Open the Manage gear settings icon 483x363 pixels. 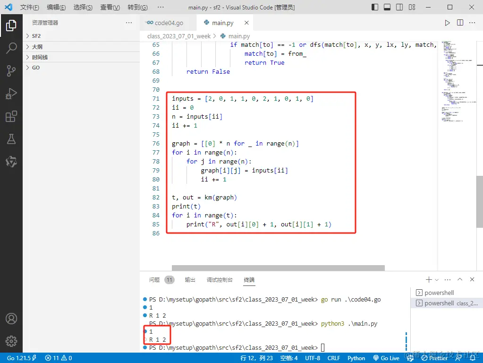11,341
